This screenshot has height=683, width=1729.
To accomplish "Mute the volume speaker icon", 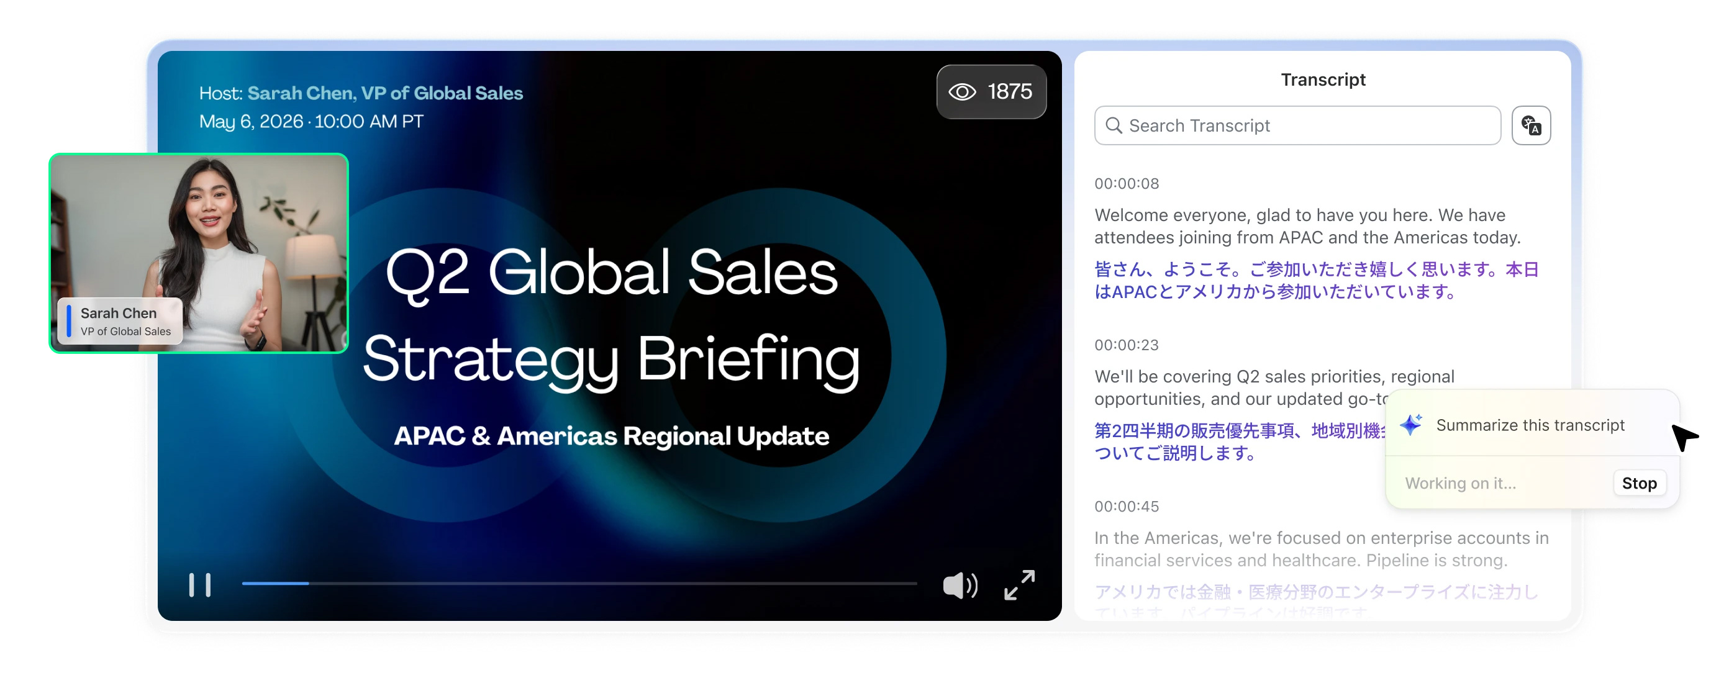I will click(x=960, y=585).
